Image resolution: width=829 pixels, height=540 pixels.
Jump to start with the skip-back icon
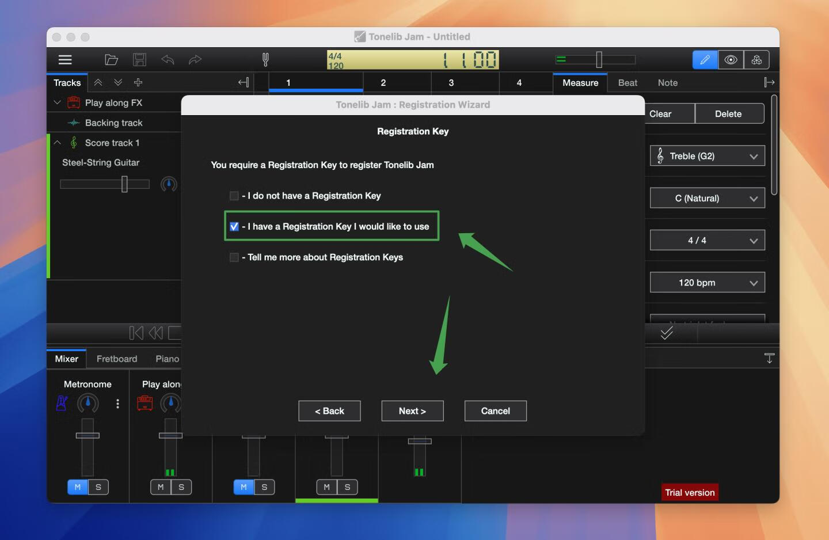[136, 333]
